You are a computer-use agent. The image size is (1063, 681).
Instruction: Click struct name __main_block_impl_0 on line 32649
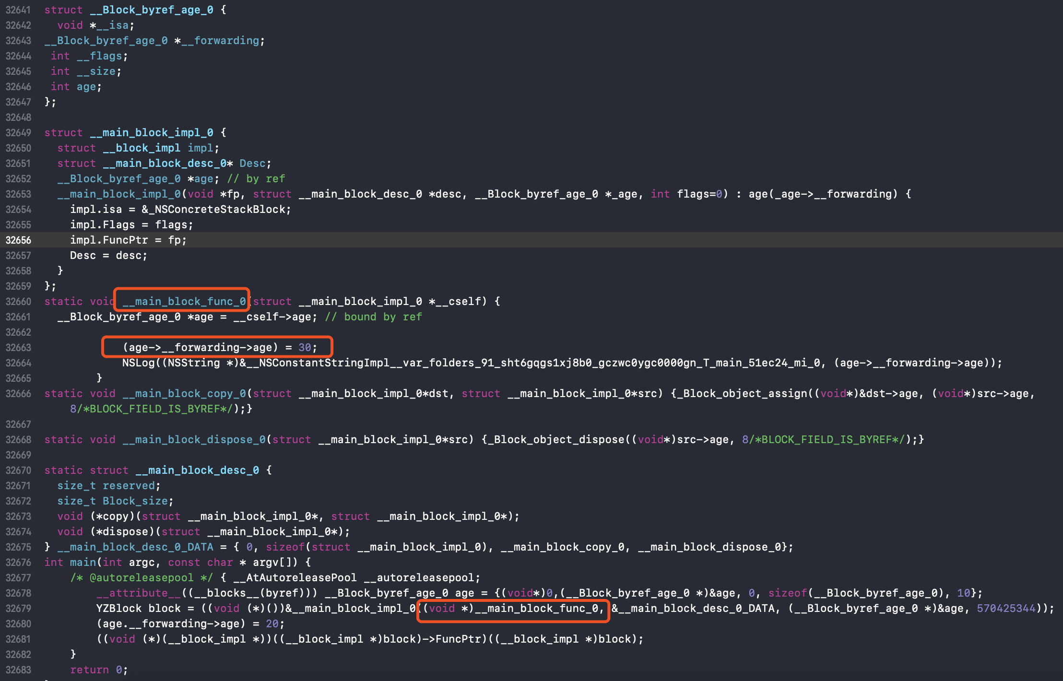(x=152, y=133)
